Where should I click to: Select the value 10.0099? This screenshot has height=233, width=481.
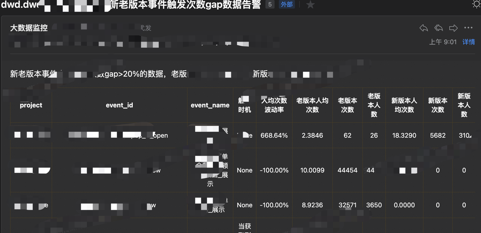(x=312, y=170)
